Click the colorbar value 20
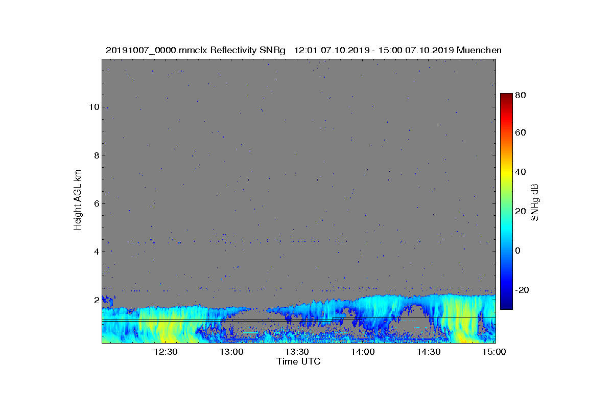 (521, 211)
